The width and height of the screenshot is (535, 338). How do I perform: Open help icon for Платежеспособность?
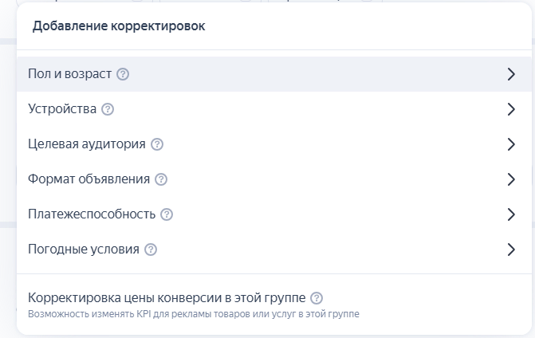point(167,214)
